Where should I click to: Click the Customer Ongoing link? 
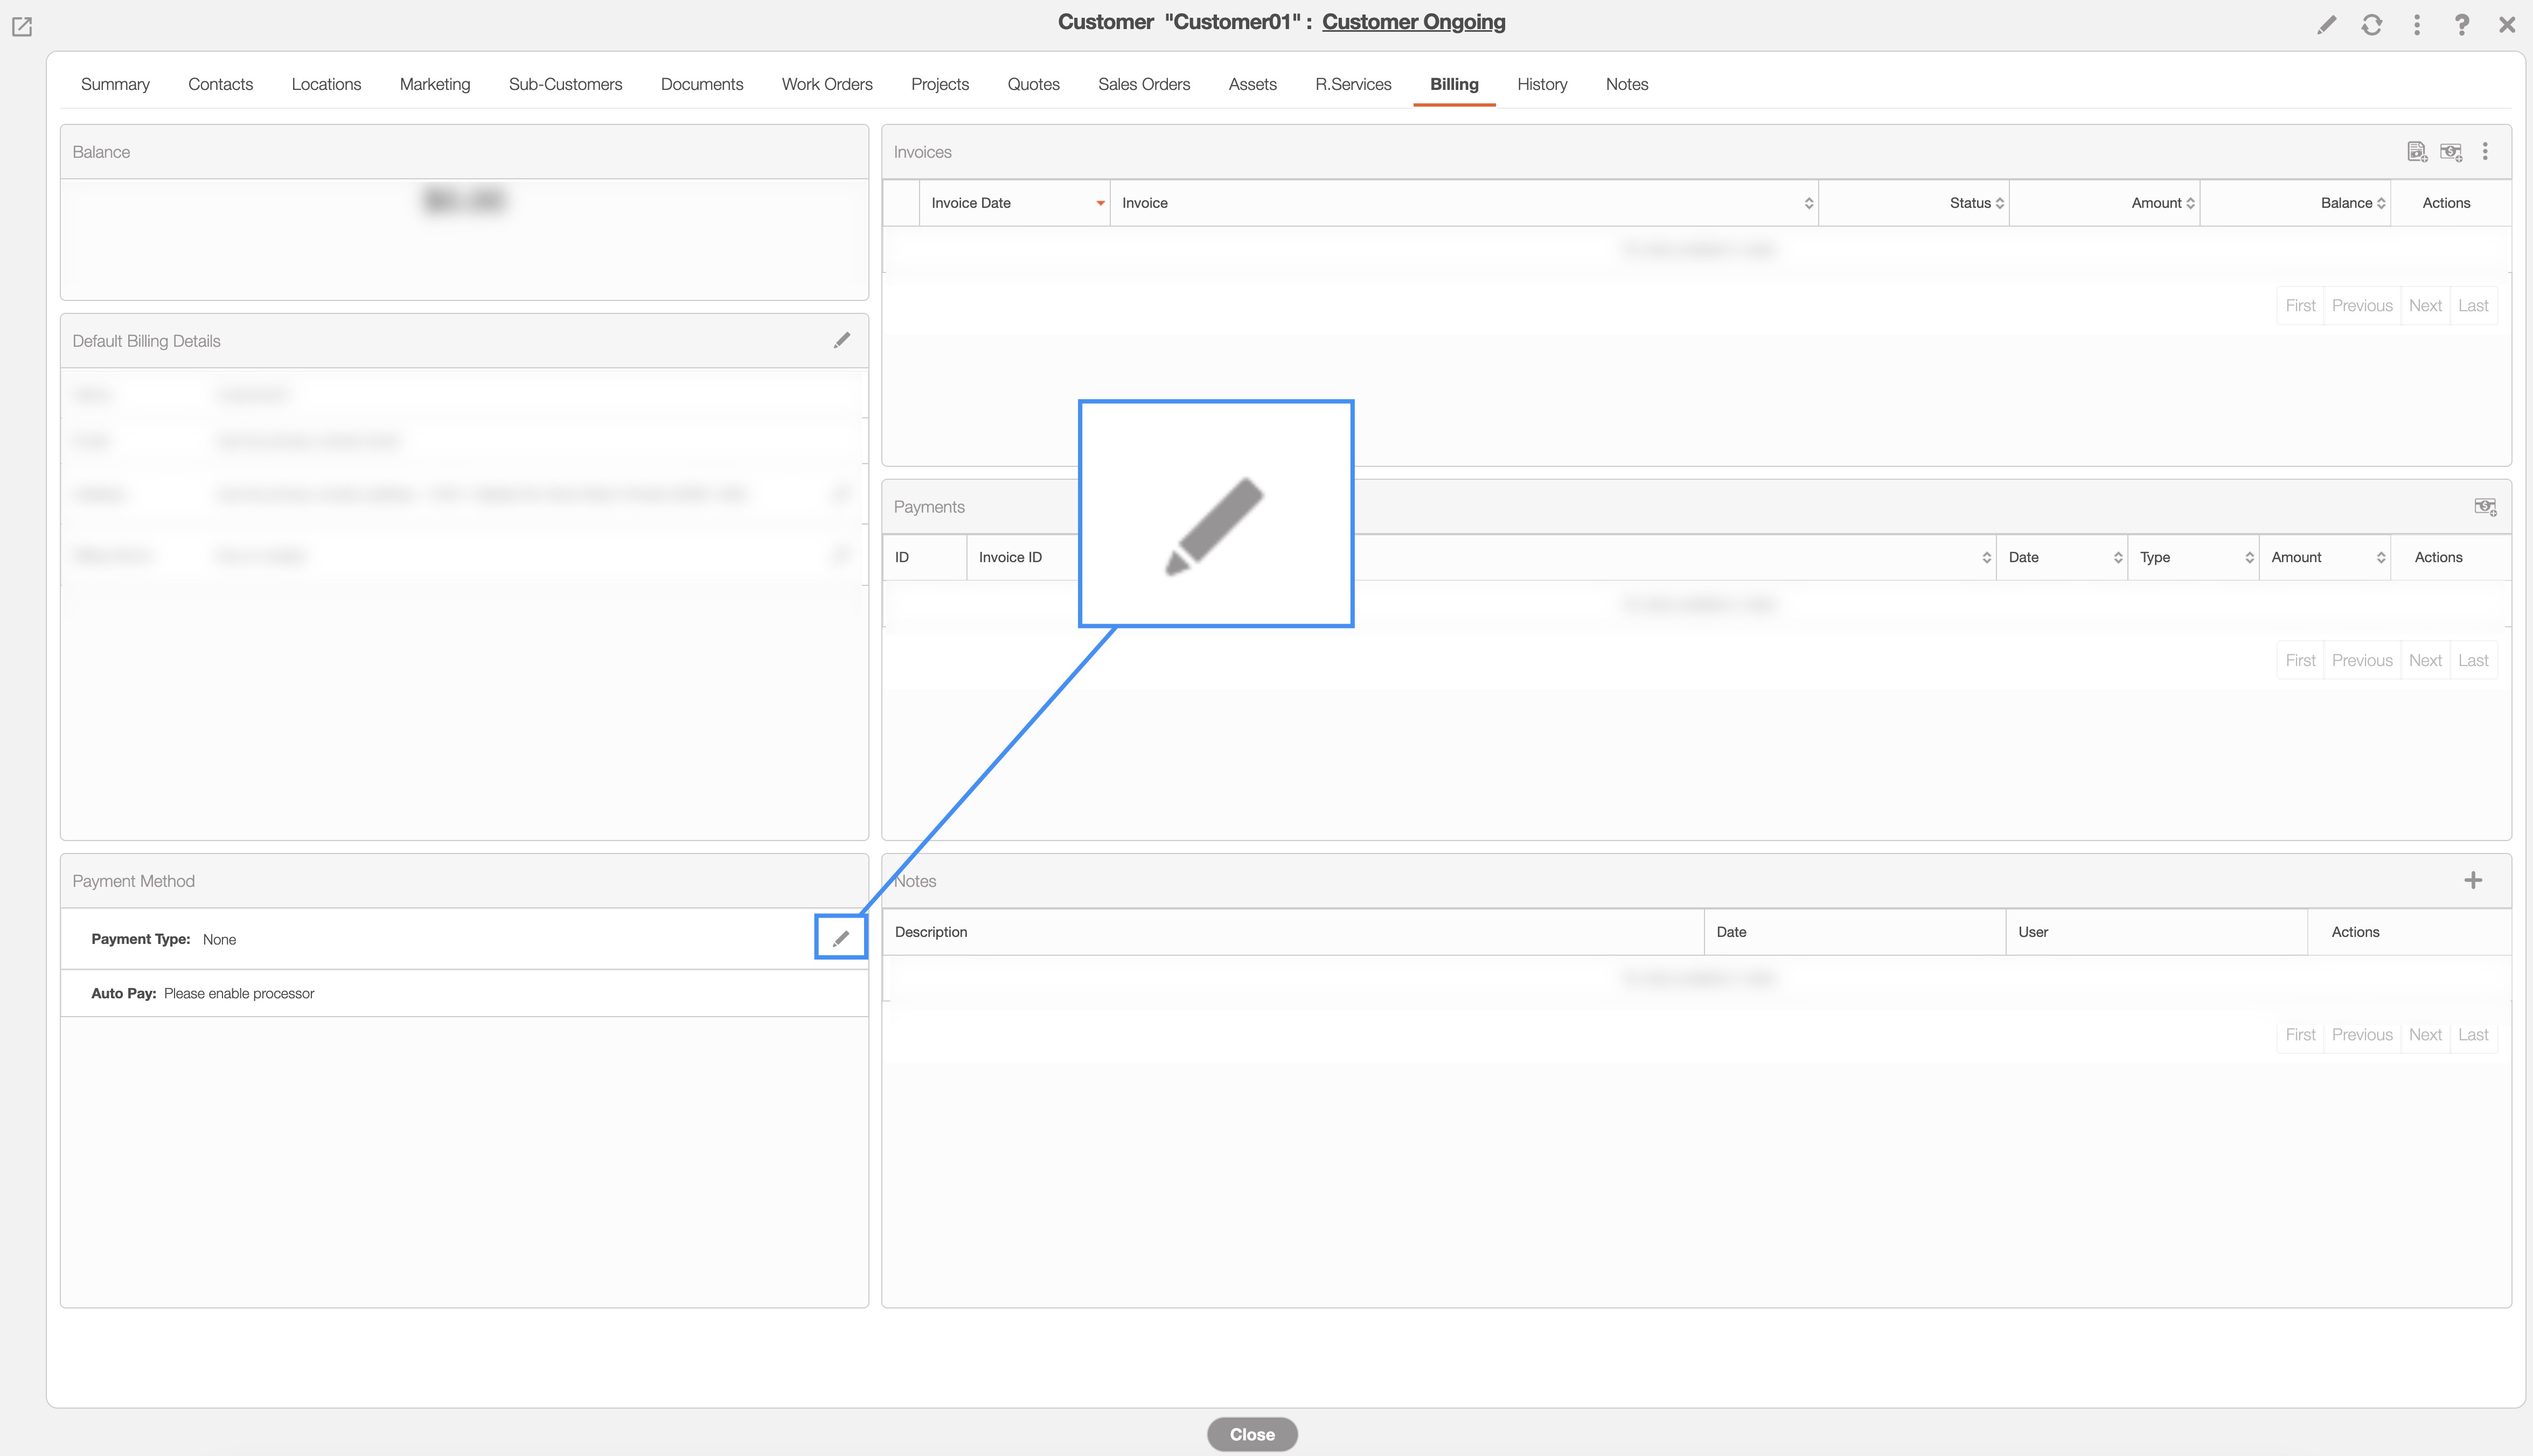[1412, 22]
